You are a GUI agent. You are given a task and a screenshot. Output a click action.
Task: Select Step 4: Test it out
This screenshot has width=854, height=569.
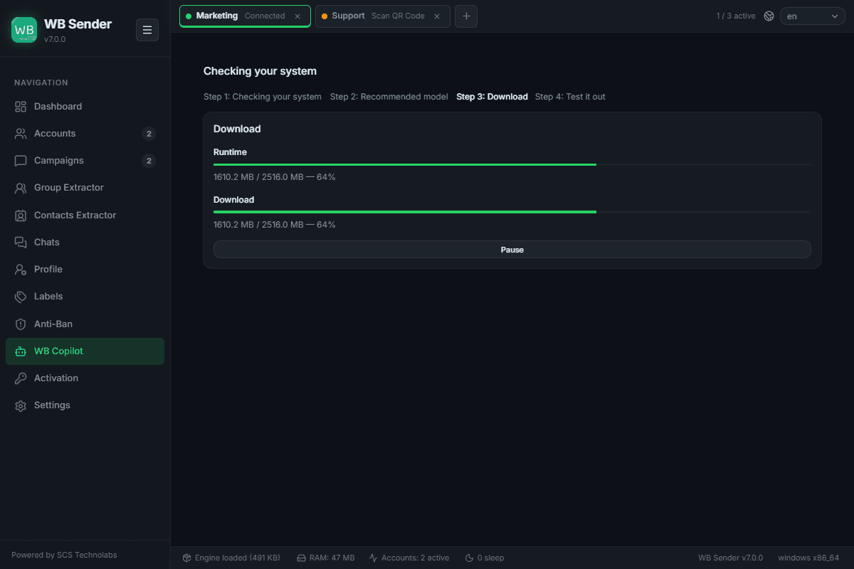(570, 97)
